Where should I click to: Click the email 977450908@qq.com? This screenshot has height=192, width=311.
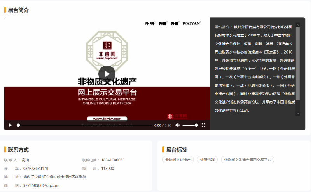[41, 185]
